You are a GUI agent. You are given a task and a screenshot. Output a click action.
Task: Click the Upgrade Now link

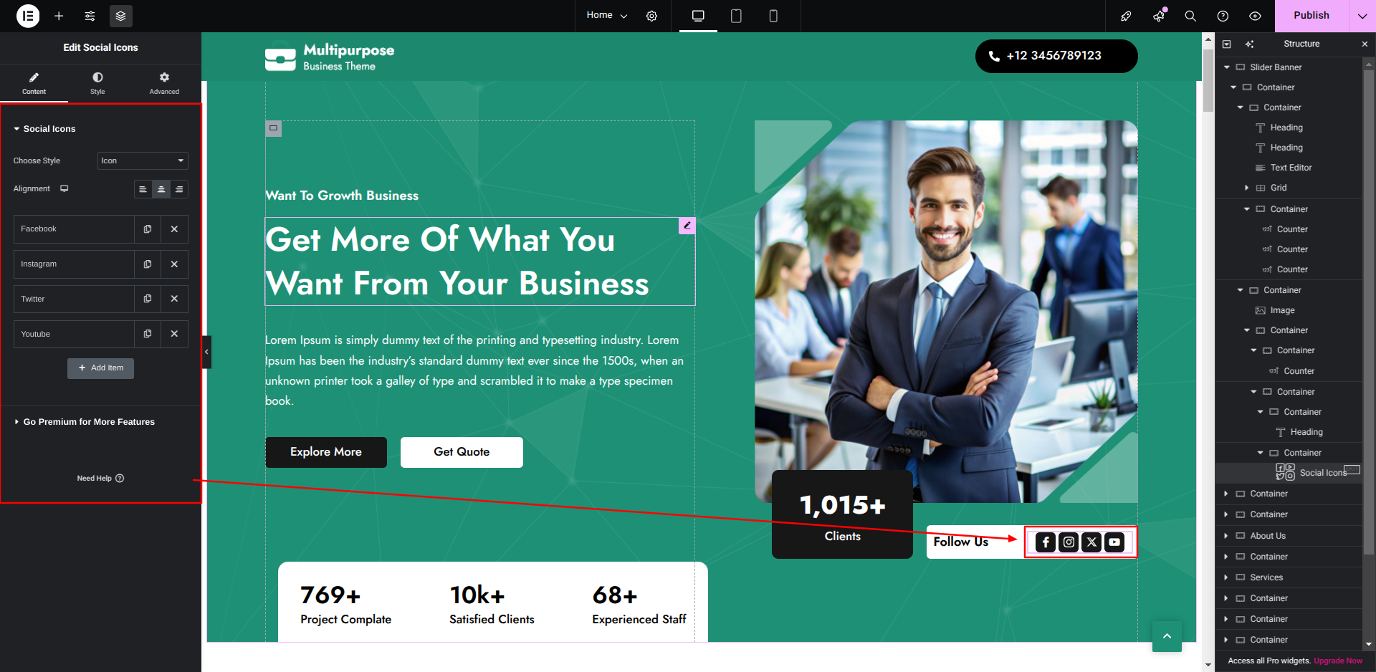coord(1338,661)
